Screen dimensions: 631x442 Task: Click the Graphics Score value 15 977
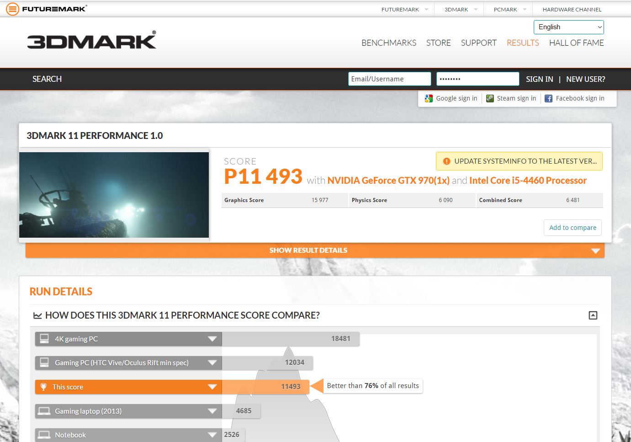click(320, 200)
